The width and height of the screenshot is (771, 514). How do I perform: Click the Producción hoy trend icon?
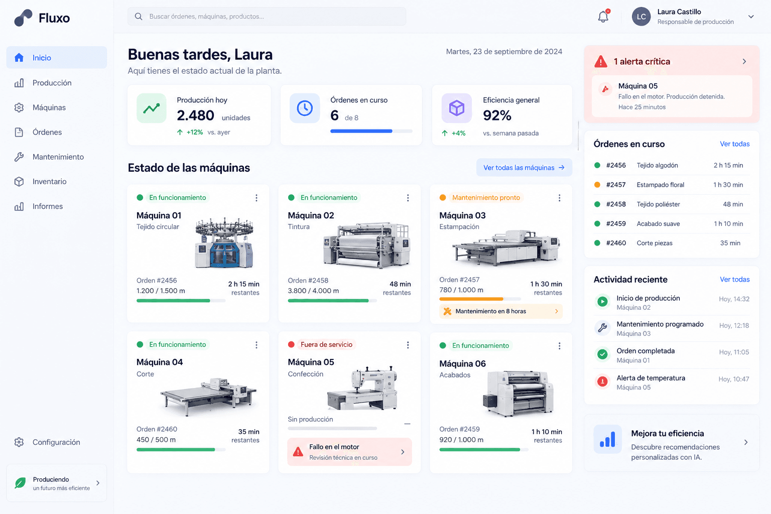152,108
